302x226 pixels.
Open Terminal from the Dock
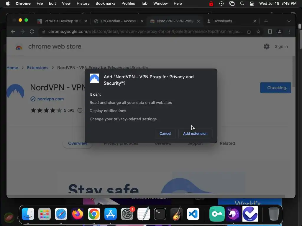tap(160, 214)
